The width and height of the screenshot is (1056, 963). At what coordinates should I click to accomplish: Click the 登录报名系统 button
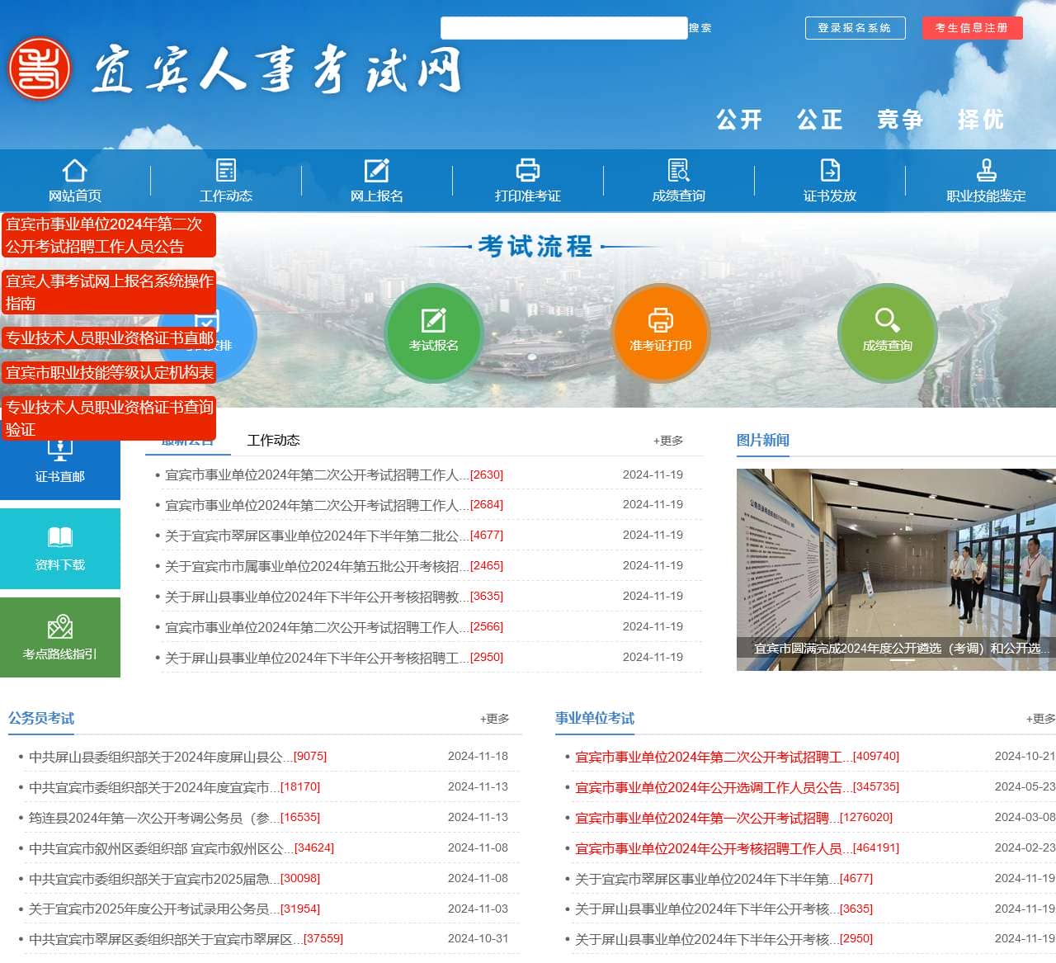coord(855,28)
